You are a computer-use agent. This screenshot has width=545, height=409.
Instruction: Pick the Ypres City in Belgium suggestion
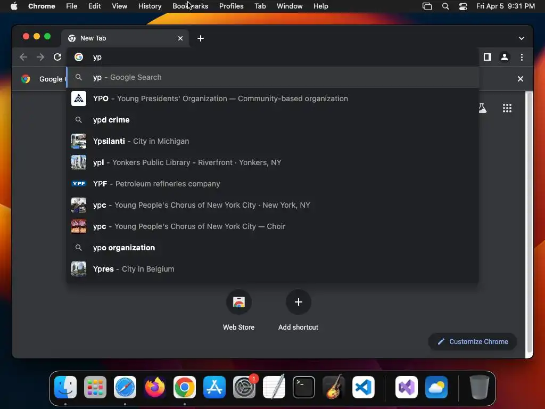272,269
